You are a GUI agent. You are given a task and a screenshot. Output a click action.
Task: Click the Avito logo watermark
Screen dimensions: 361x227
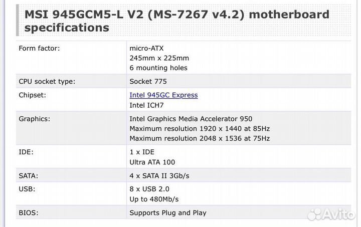pos(330,214)
